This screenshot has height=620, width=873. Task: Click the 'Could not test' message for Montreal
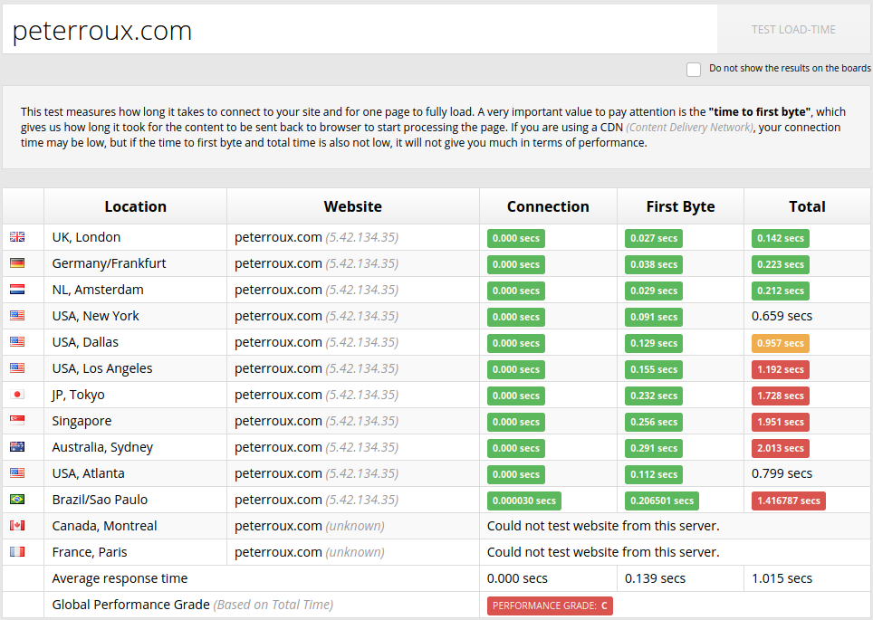(603, 525)
